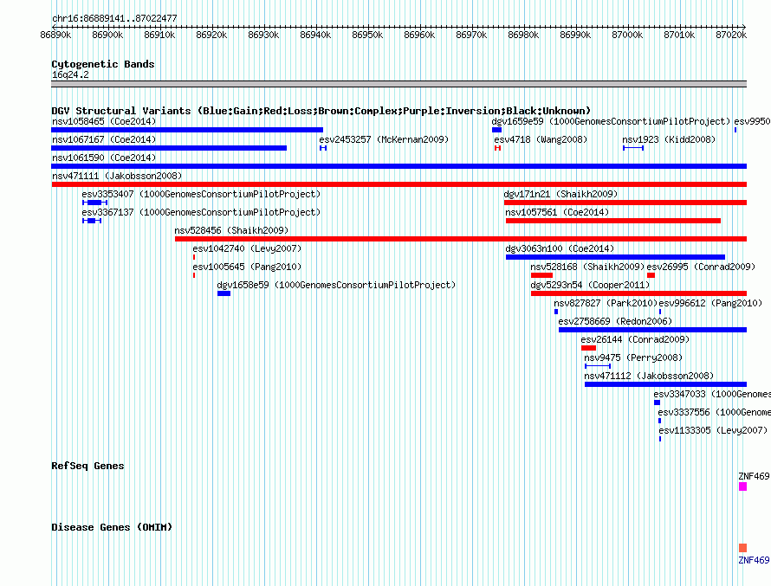Select the red nsv1057561 loss bar
The image size is (771, 586).
point(613,221)
